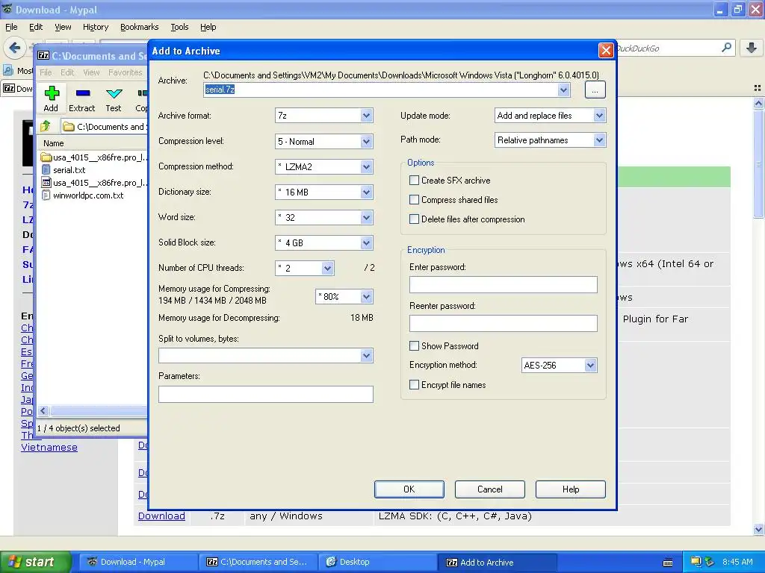Click the browser downloads arrow icon
Image resolution: width=765 pixels, height=573 pixels.
pyautogui.click(x=751, y=48)
